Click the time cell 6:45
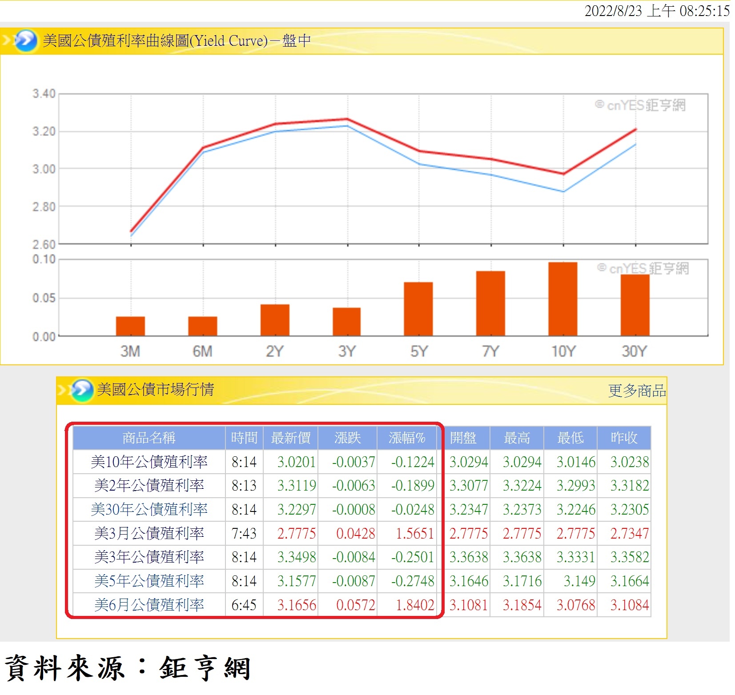This screenshot has width=735, height=695. coord(244,605)
